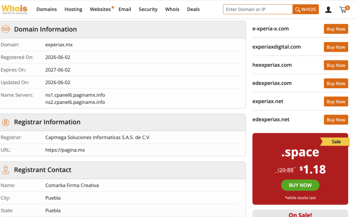Click the Domain Information www globe icon
This screenshot has height=217, width=356.
[x=6, y=29]
